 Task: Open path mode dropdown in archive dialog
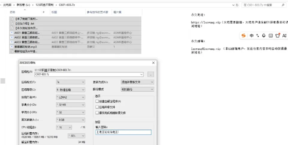point(137,89)
